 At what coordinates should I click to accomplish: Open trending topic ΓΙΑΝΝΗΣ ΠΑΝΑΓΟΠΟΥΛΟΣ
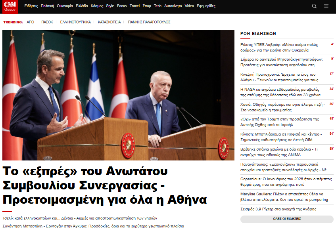tap(149, 22)
